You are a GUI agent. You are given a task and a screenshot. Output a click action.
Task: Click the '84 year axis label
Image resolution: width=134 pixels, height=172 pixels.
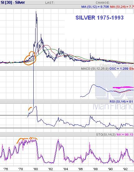coord(65,169)
